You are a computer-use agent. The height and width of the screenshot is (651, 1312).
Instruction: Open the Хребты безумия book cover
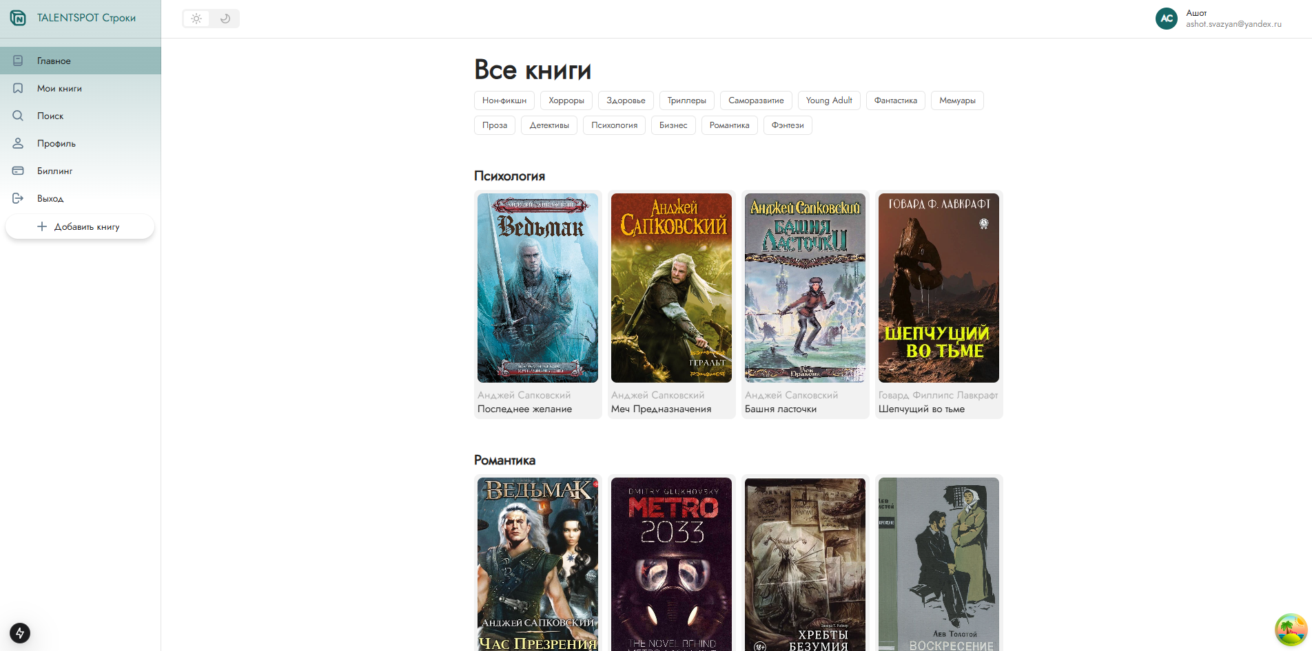coord(805,564)
